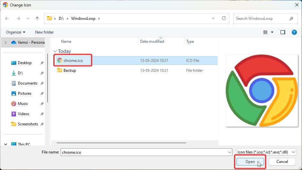Open the blue Help icon
This screenshot has width=302, height=170.
[x=294, y=32]
